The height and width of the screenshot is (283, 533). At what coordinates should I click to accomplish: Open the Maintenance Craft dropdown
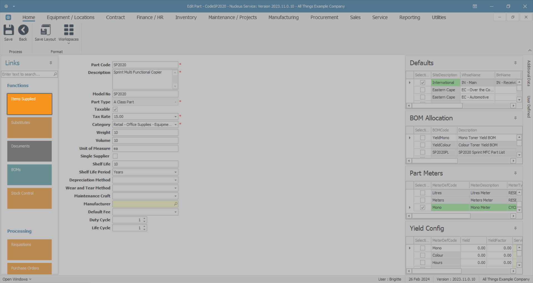175,196
